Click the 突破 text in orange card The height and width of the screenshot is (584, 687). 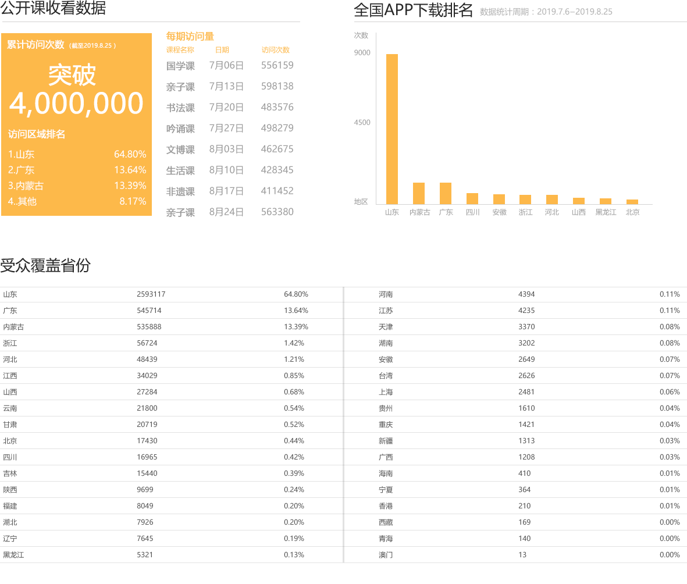tap(72, 74)
